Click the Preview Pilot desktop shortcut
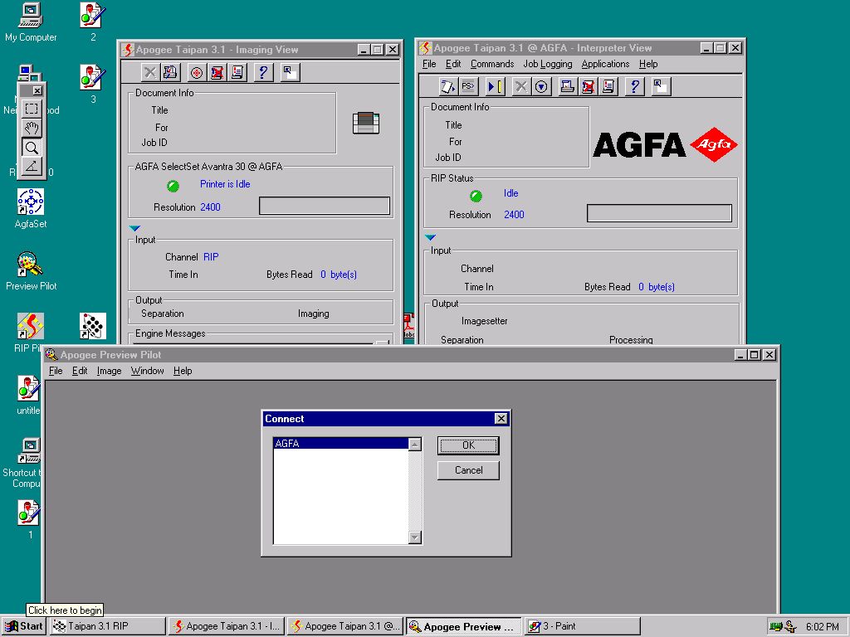 coord(31,271)
